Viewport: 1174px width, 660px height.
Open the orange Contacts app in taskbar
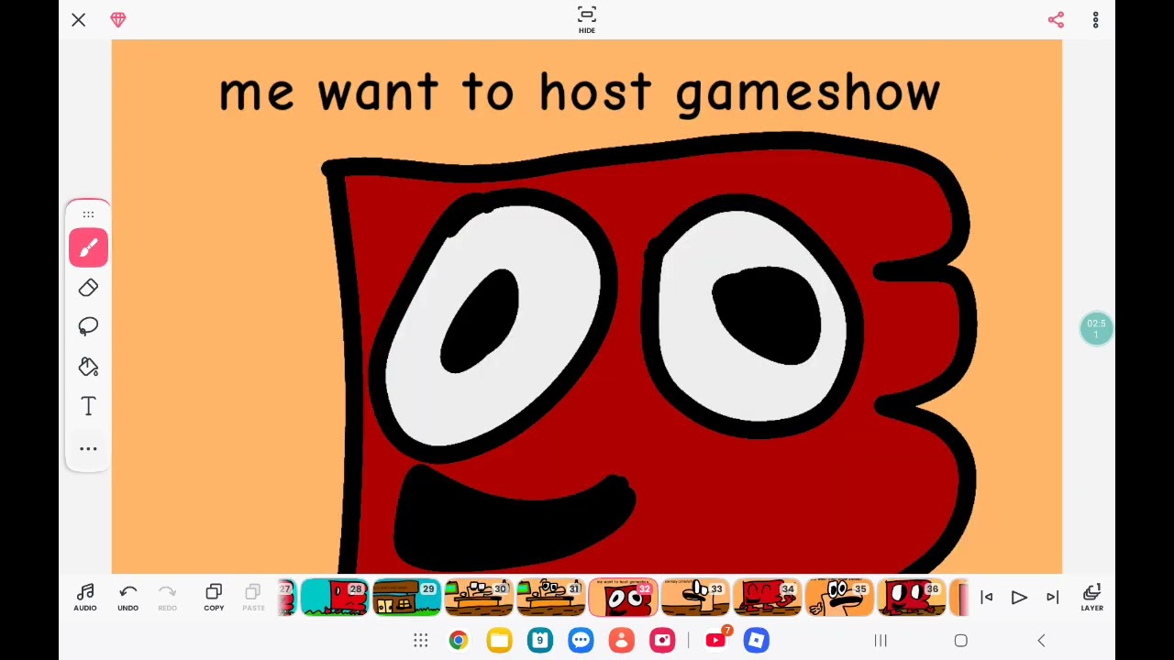tap(622, 640)
